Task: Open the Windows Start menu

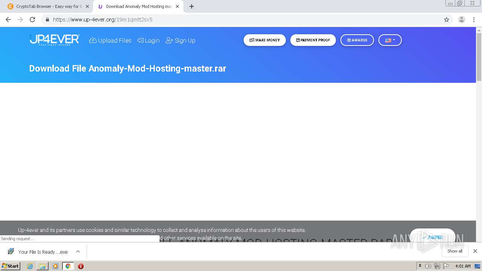Action: point(10,266)
